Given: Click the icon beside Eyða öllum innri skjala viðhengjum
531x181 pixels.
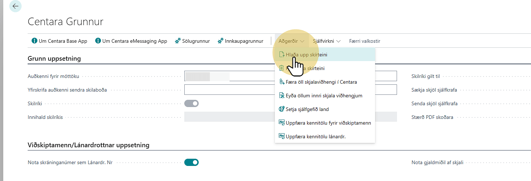Looking at the screenshot, I should [282, 96].
